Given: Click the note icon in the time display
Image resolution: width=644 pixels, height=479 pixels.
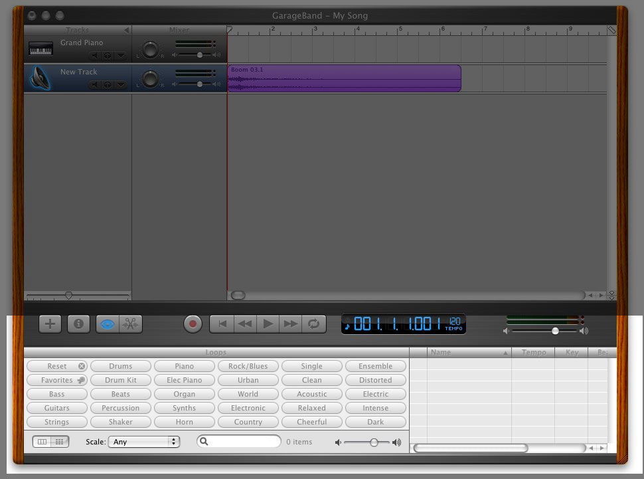Looking at the screenshot, I should pyautogui.click(x=347, y=326).
